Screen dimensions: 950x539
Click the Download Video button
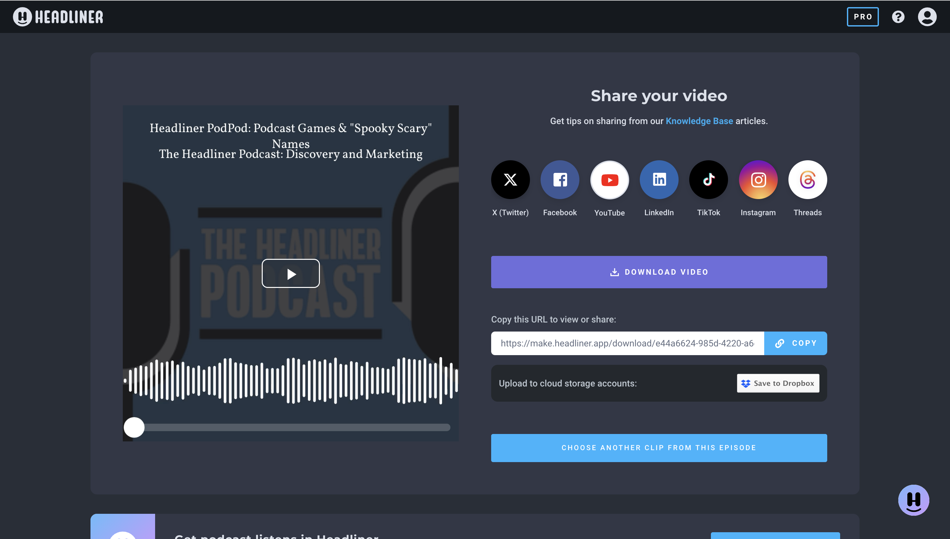pos(659,272)
